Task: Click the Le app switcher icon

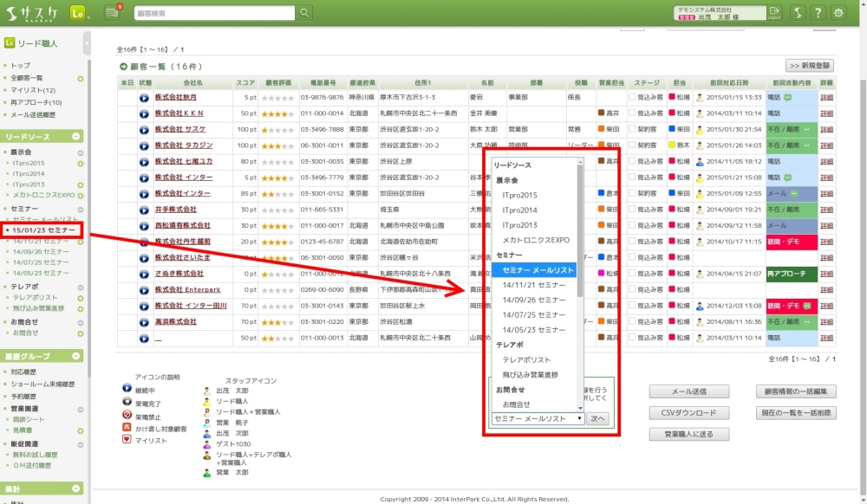Action: point(76,13)
